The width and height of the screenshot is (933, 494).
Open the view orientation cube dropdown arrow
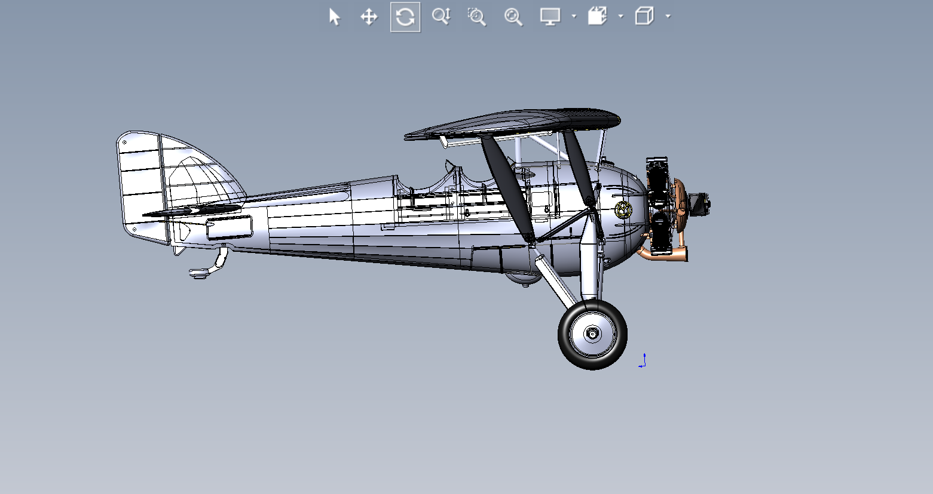pos(668,17)
